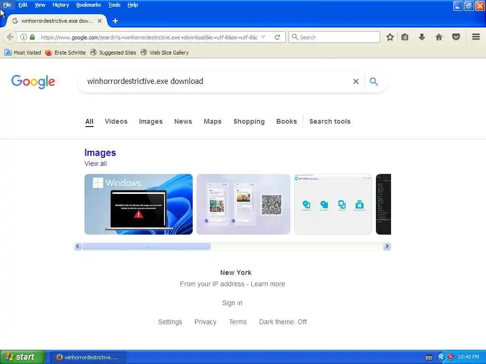The width and height of the screenshot is (486, 364).
Task: Open Search tools options
Action: tap(330, 121)
